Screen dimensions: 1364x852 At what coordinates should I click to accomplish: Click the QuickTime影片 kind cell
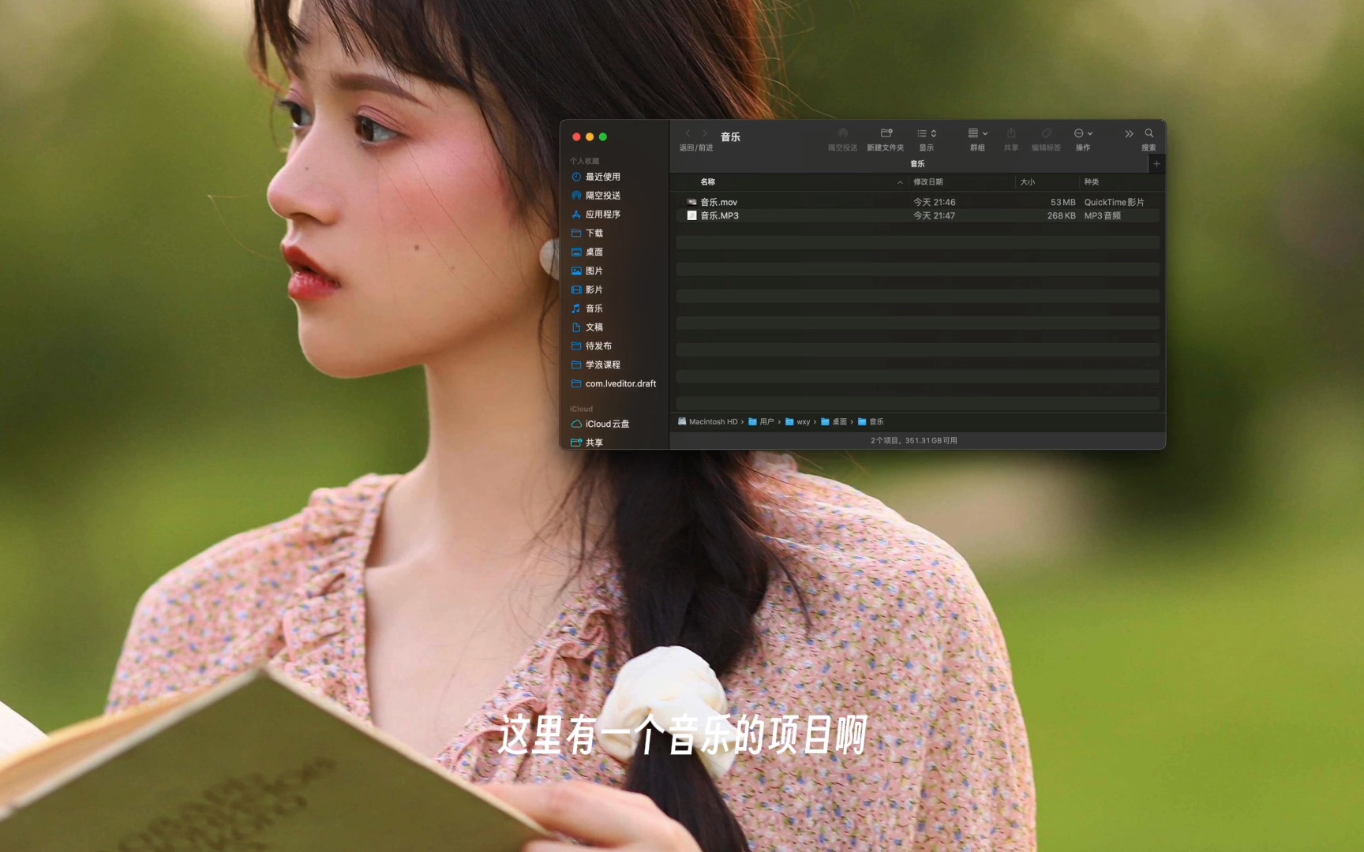pyautogui.click(x=1114, y=202)
